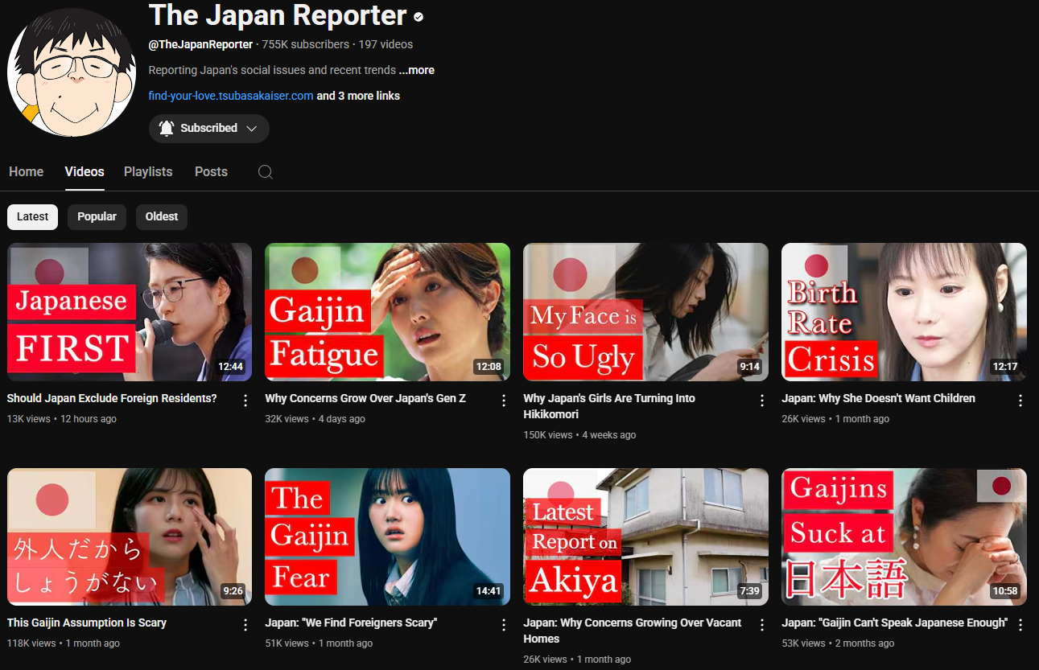The image size is (1039, 670).
Task: Open options menu for 'This Gaijin Assumption Is Scary'
Action: (x=245, y=624)
